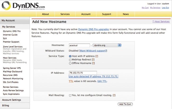Open the Account navigation tab
The image size is (172, 109).
pos(86,14)
